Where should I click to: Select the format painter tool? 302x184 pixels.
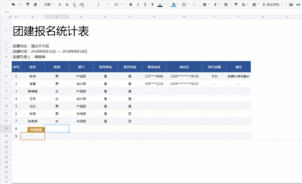tap(28, 5)
